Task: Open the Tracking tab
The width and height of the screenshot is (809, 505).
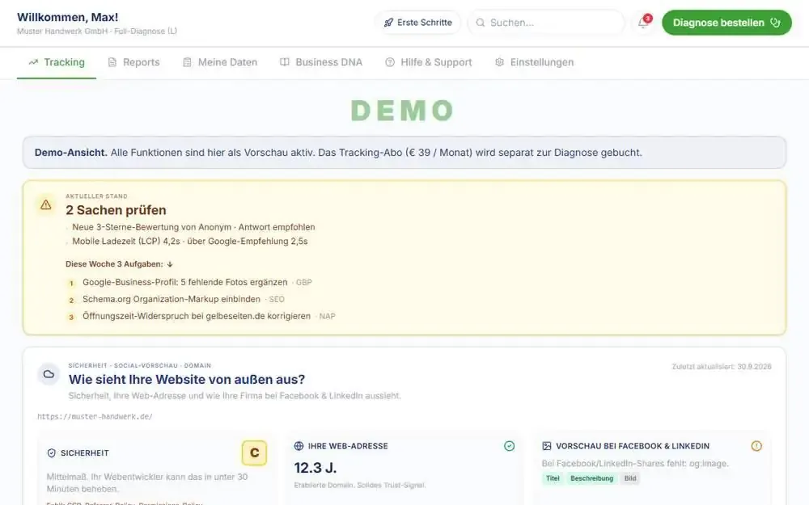Action: pyautogui.click(x=57, y=62)
